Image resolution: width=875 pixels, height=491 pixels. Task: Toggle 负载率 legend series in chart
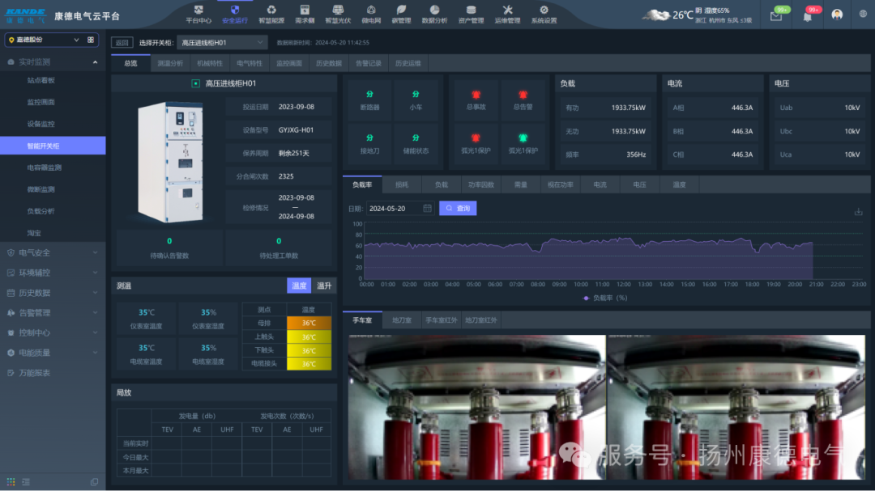604,298
